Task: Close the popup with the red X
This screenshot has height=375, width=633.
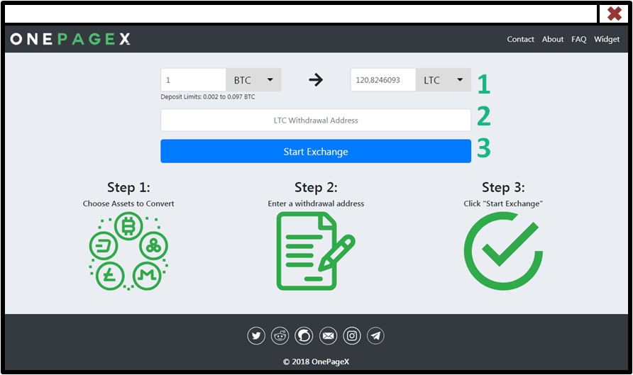Action: [614, 13]
